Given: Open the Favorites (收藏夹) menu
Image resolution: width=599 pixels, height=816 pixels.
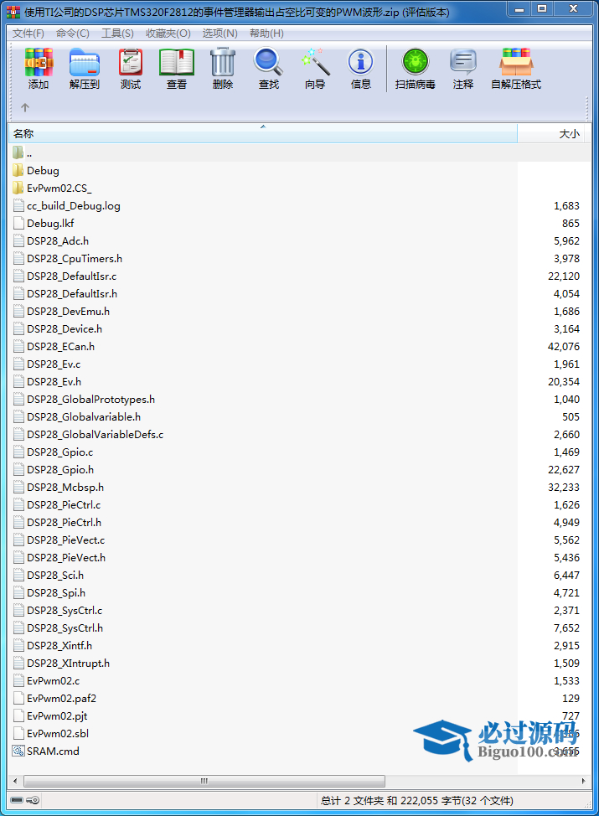Looking at the screenshot, I should [168, 34].
